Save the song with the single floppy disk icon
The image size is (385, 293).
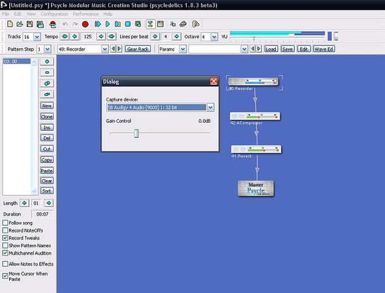point(30,24)
